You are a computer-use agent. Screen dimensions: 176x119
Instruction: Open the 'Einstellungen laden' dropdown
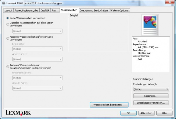tap(151, 89)
